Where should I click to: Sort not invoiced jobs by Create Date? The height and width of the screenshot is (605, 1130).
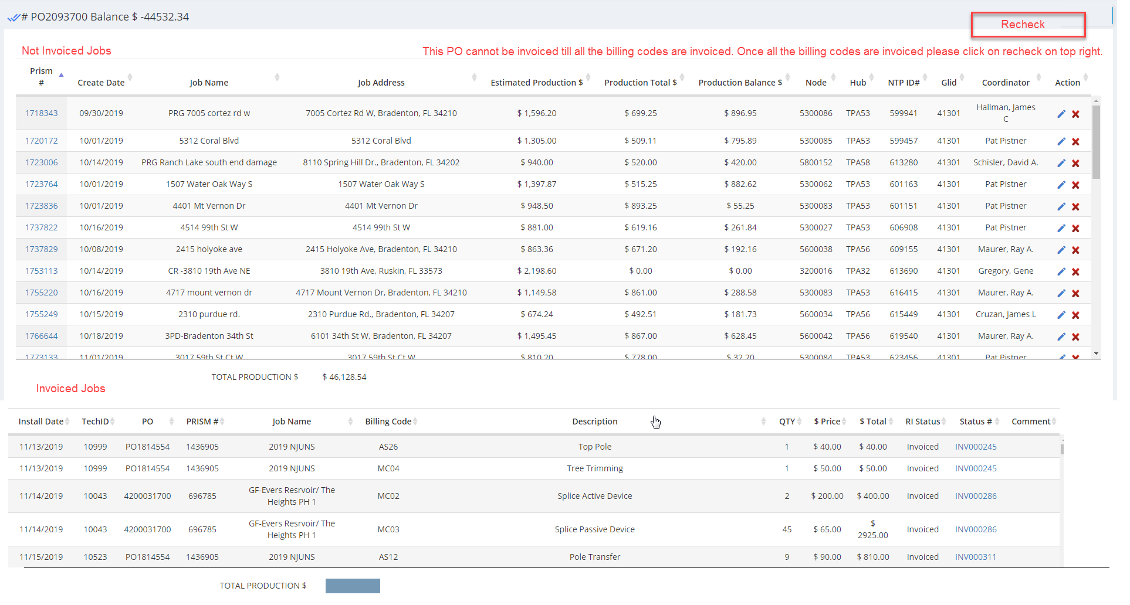point(101,83)
